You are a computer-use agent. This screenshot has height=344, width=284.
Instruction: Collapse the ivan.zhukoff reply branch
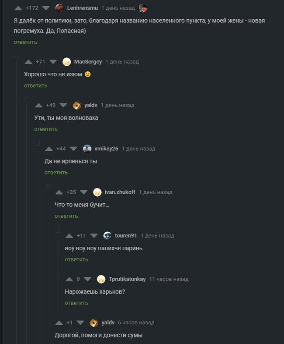[x=47, y=187]
